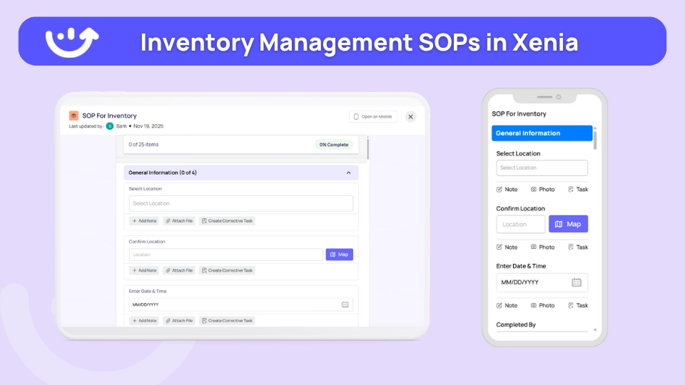685x385 pixels.
Task: Click the orange SOP For Inventory icon
Action: (x=73, y=115)
